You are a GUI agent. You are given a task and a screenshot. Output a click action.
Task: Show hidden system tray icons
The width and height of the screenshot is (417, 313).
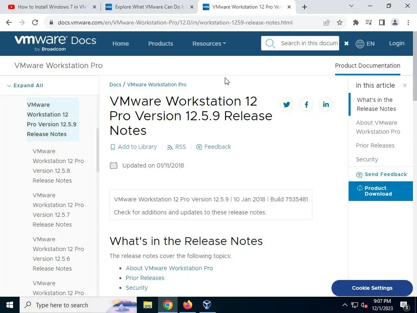click(x=345, y=305)
